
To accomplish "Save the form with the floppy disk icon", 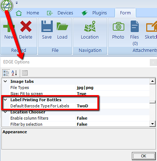I will point(47,26).
